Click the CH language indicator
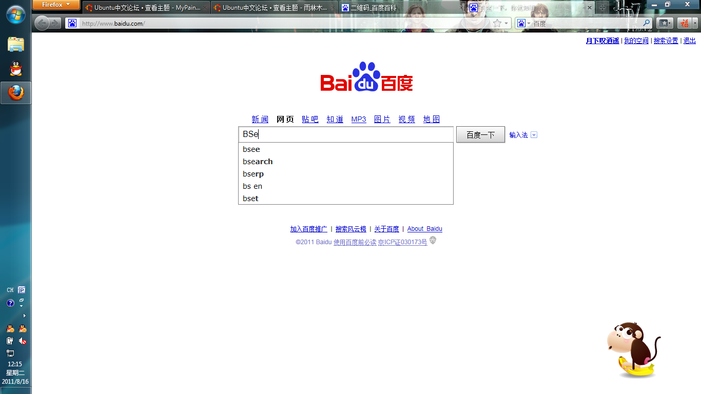This screenshot has height=394, width=701. pos(10,290)
